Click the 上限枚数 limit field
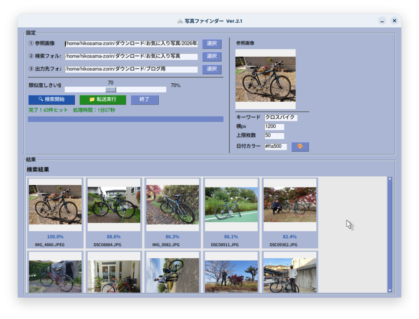The width and height of the screenshot is (419, 319). [x=274, y=136]
